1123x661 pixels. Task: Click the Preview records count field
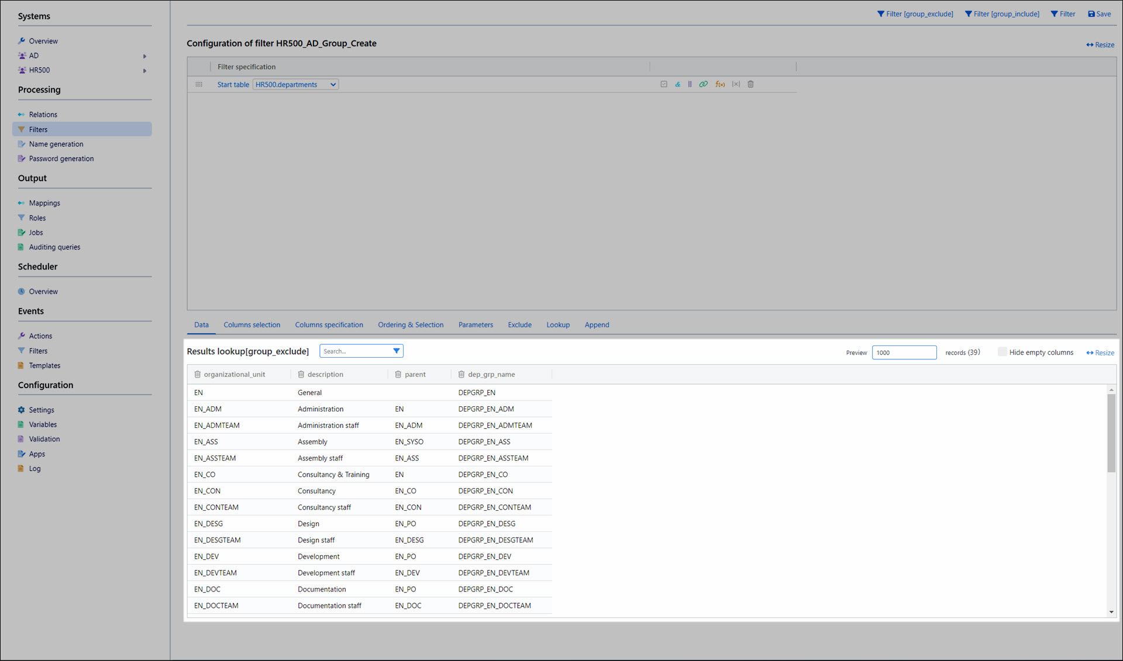pyautogui.click(x=904, y=352)
